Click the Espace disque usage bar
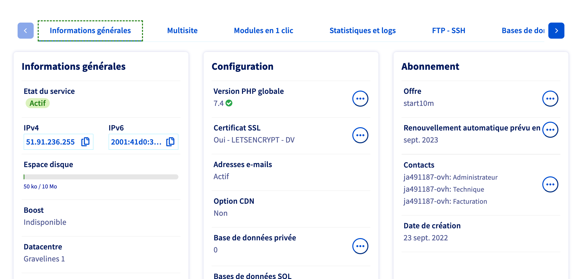 click(101, 177)
